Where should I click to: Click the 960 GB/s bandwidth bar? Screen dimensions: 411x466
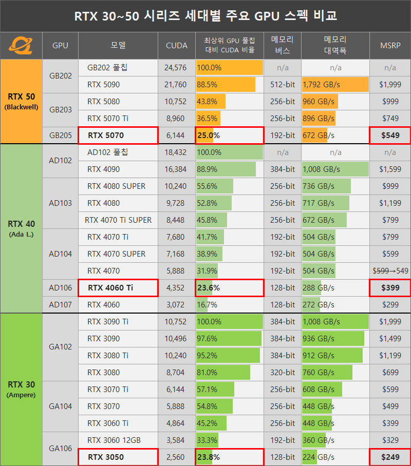point(320,102)
